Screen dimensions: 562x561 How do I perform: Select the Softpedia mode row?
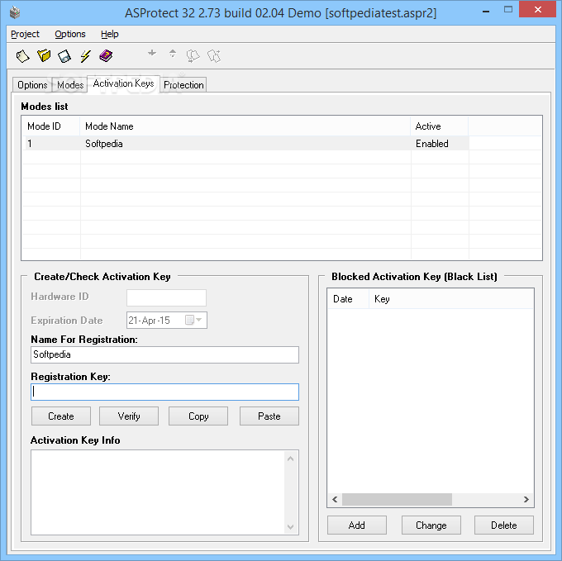[x=245, y=143]
